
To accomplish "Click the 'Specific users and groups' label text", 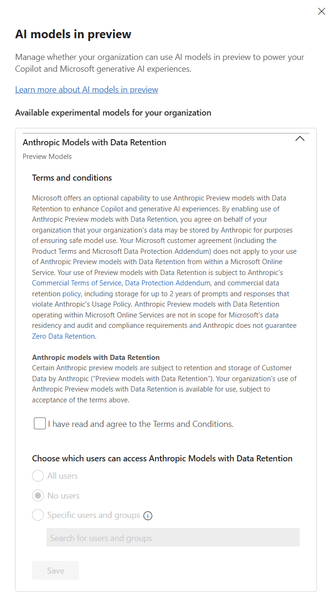I will [x=94, y=515].
